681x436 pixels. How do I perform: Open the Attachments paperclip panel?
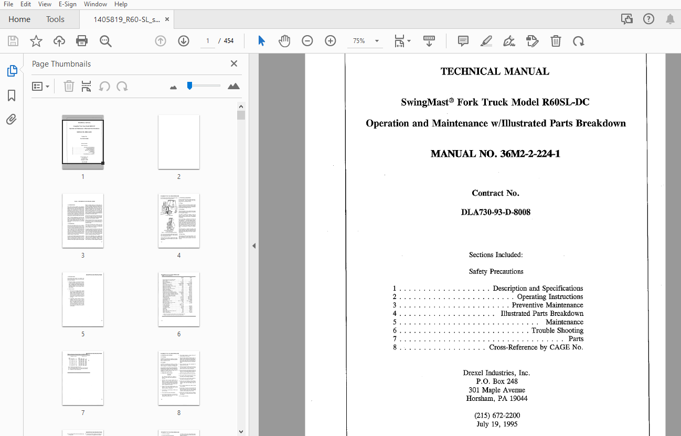pyautogui.click(x=12, y=120)
